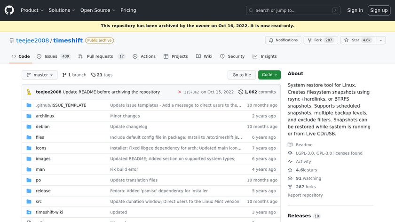
Task: Open the images folder
Action: 43,159
